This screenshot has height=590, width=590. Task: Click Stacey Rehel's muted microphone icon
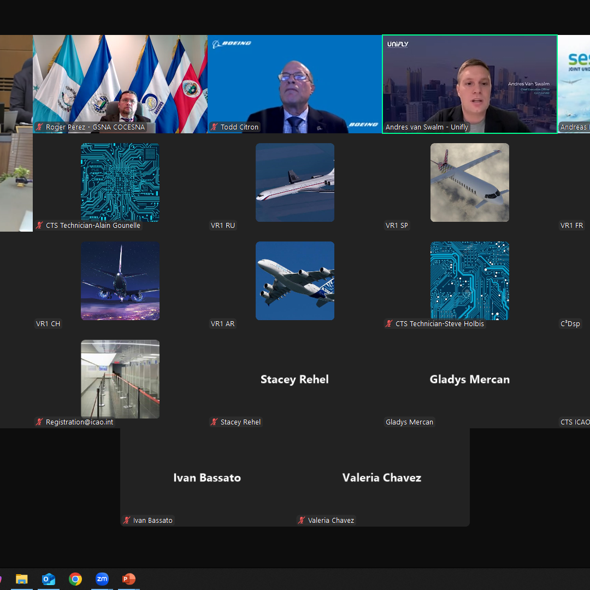coord(215,422)
